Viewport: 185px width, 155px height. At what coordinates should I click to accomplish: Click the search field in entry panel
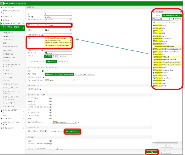click(x=162, y=19)
